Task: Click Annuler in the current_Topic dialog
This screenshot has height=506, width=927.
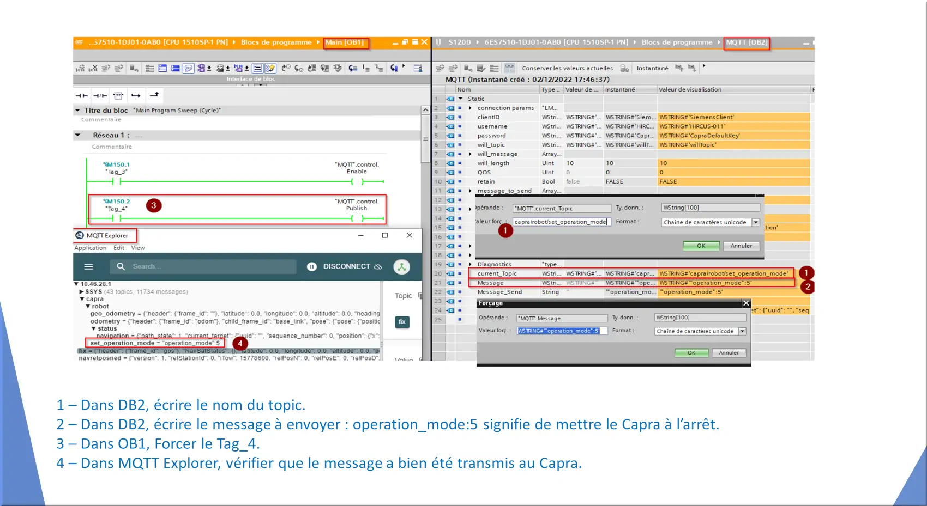Action: (741, 246)
